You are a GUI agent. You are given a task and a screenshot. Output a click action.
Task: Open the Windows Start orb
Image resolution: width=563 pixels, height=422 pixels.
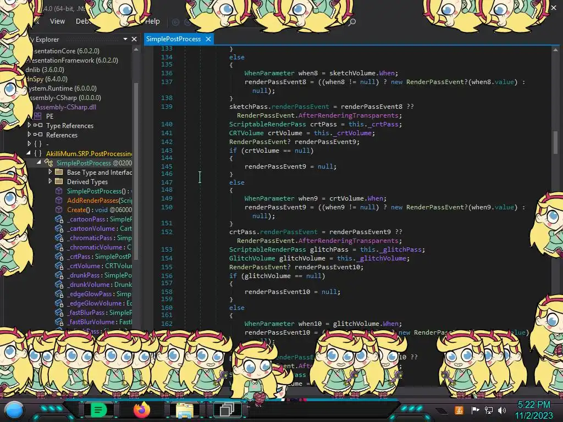click(x=14, y=410)
